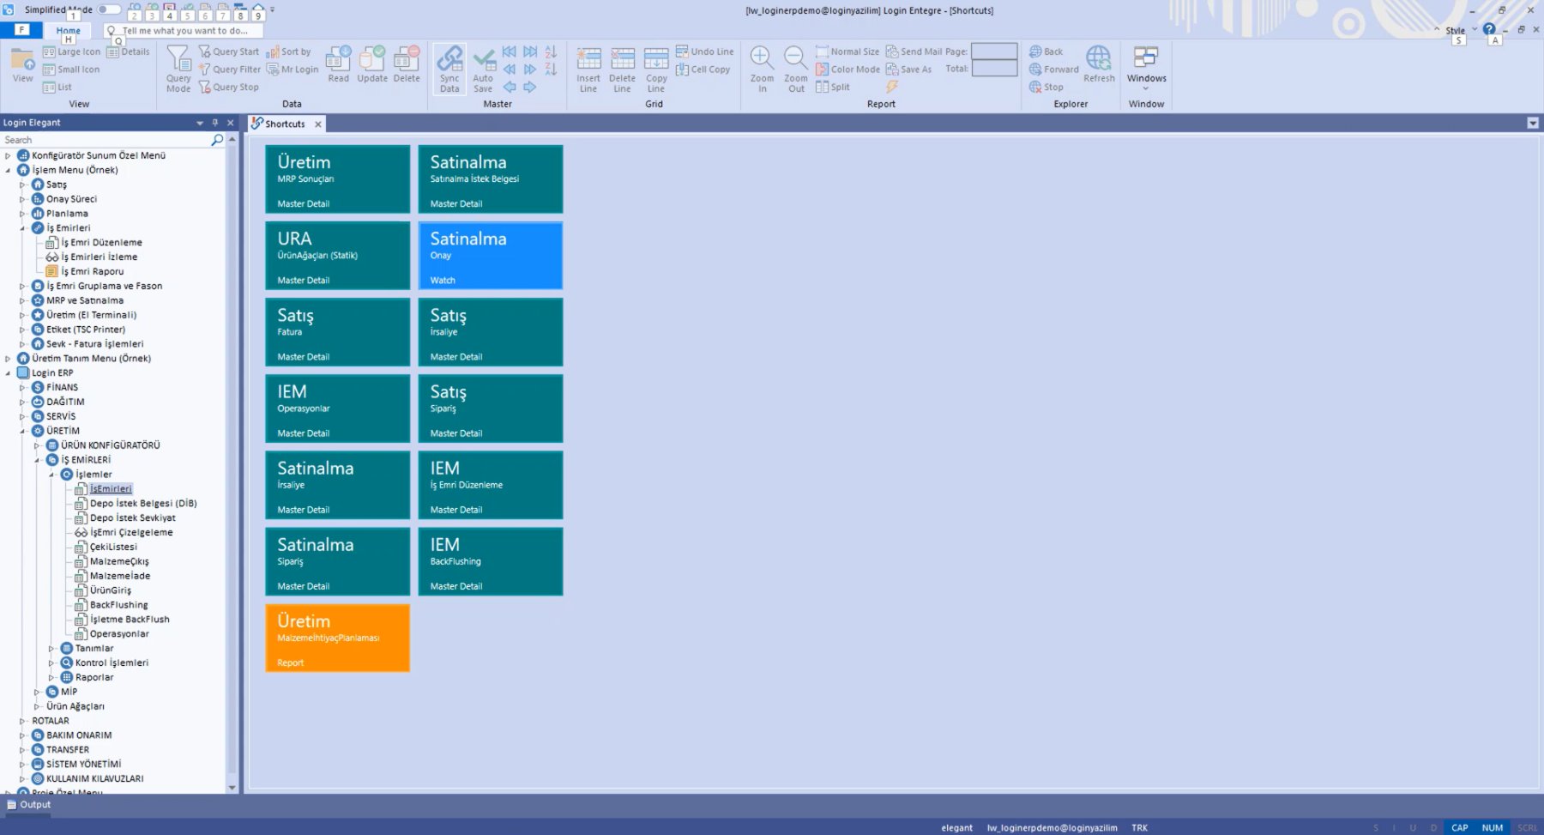Toggle the Auto Save option
Image resolution: width=1544 pixels, height=835 pixels.
pos(483,69)
